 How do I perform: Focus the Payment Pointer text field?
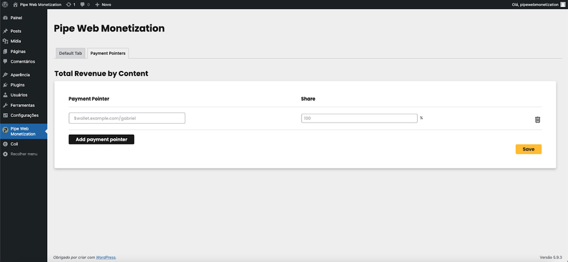[x=127, y=118]
